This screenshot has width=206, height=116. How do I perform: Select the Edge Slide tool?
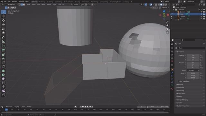tap(4, 83)
